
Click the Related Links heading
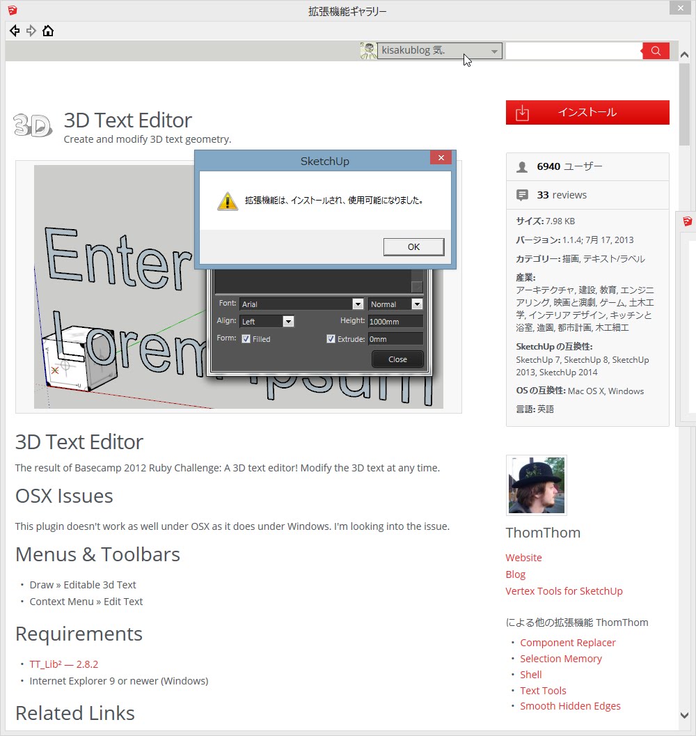(75, 713)
